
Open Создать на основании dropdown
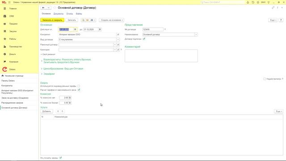coord(112,20)
